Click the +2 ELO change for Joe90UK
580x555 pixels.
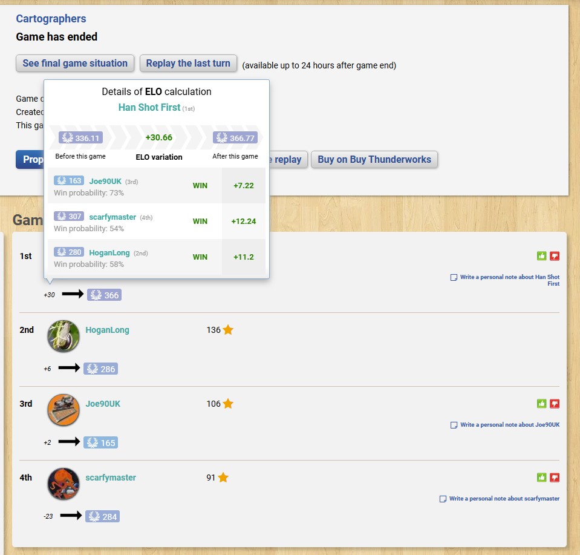[47, 443]
